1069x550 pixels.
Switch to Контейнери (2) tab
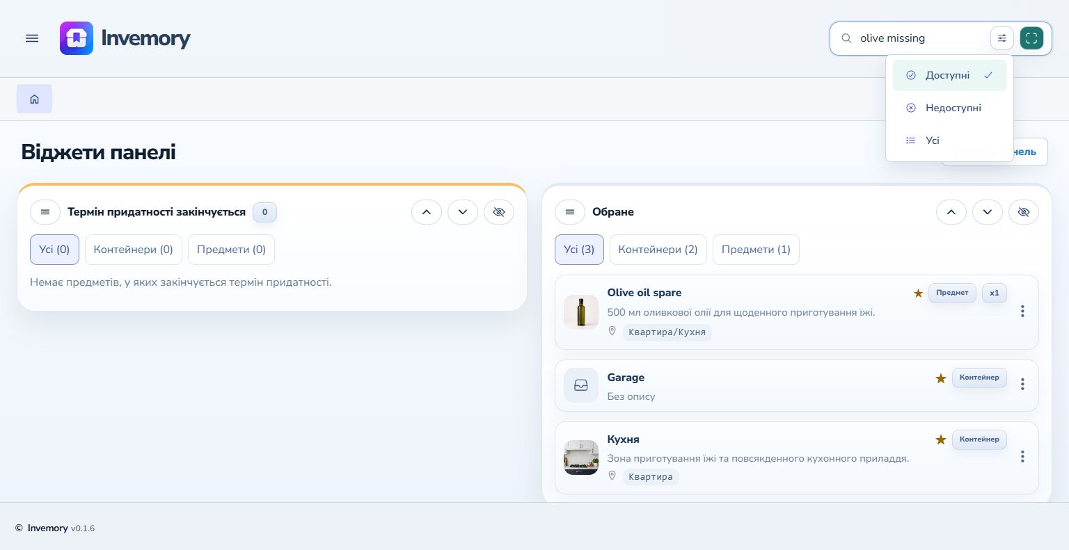click(658, 250)
